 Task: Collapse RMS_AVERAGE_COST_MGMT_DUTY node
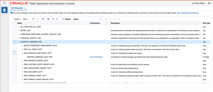pyautogui.click(x=22, y=53)
